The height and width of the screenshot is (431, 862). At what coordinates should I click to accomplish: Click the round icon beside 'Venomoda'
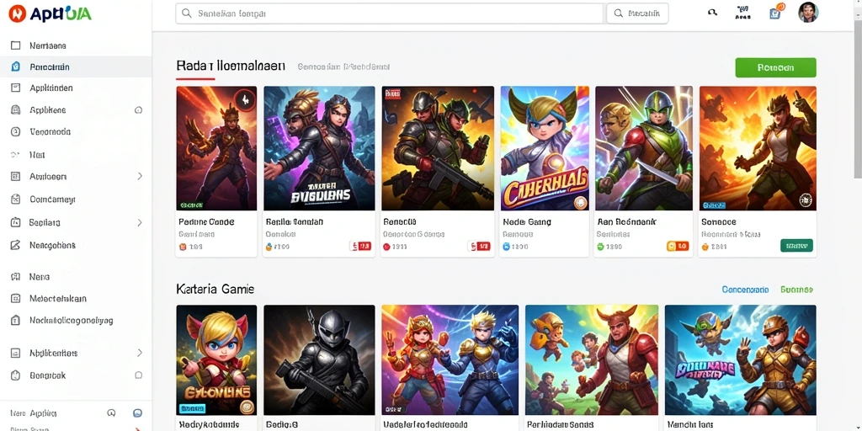[15, 132]
